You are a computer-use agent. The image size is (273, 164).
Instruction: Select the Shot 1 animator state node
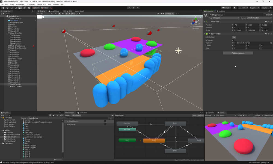154,140
